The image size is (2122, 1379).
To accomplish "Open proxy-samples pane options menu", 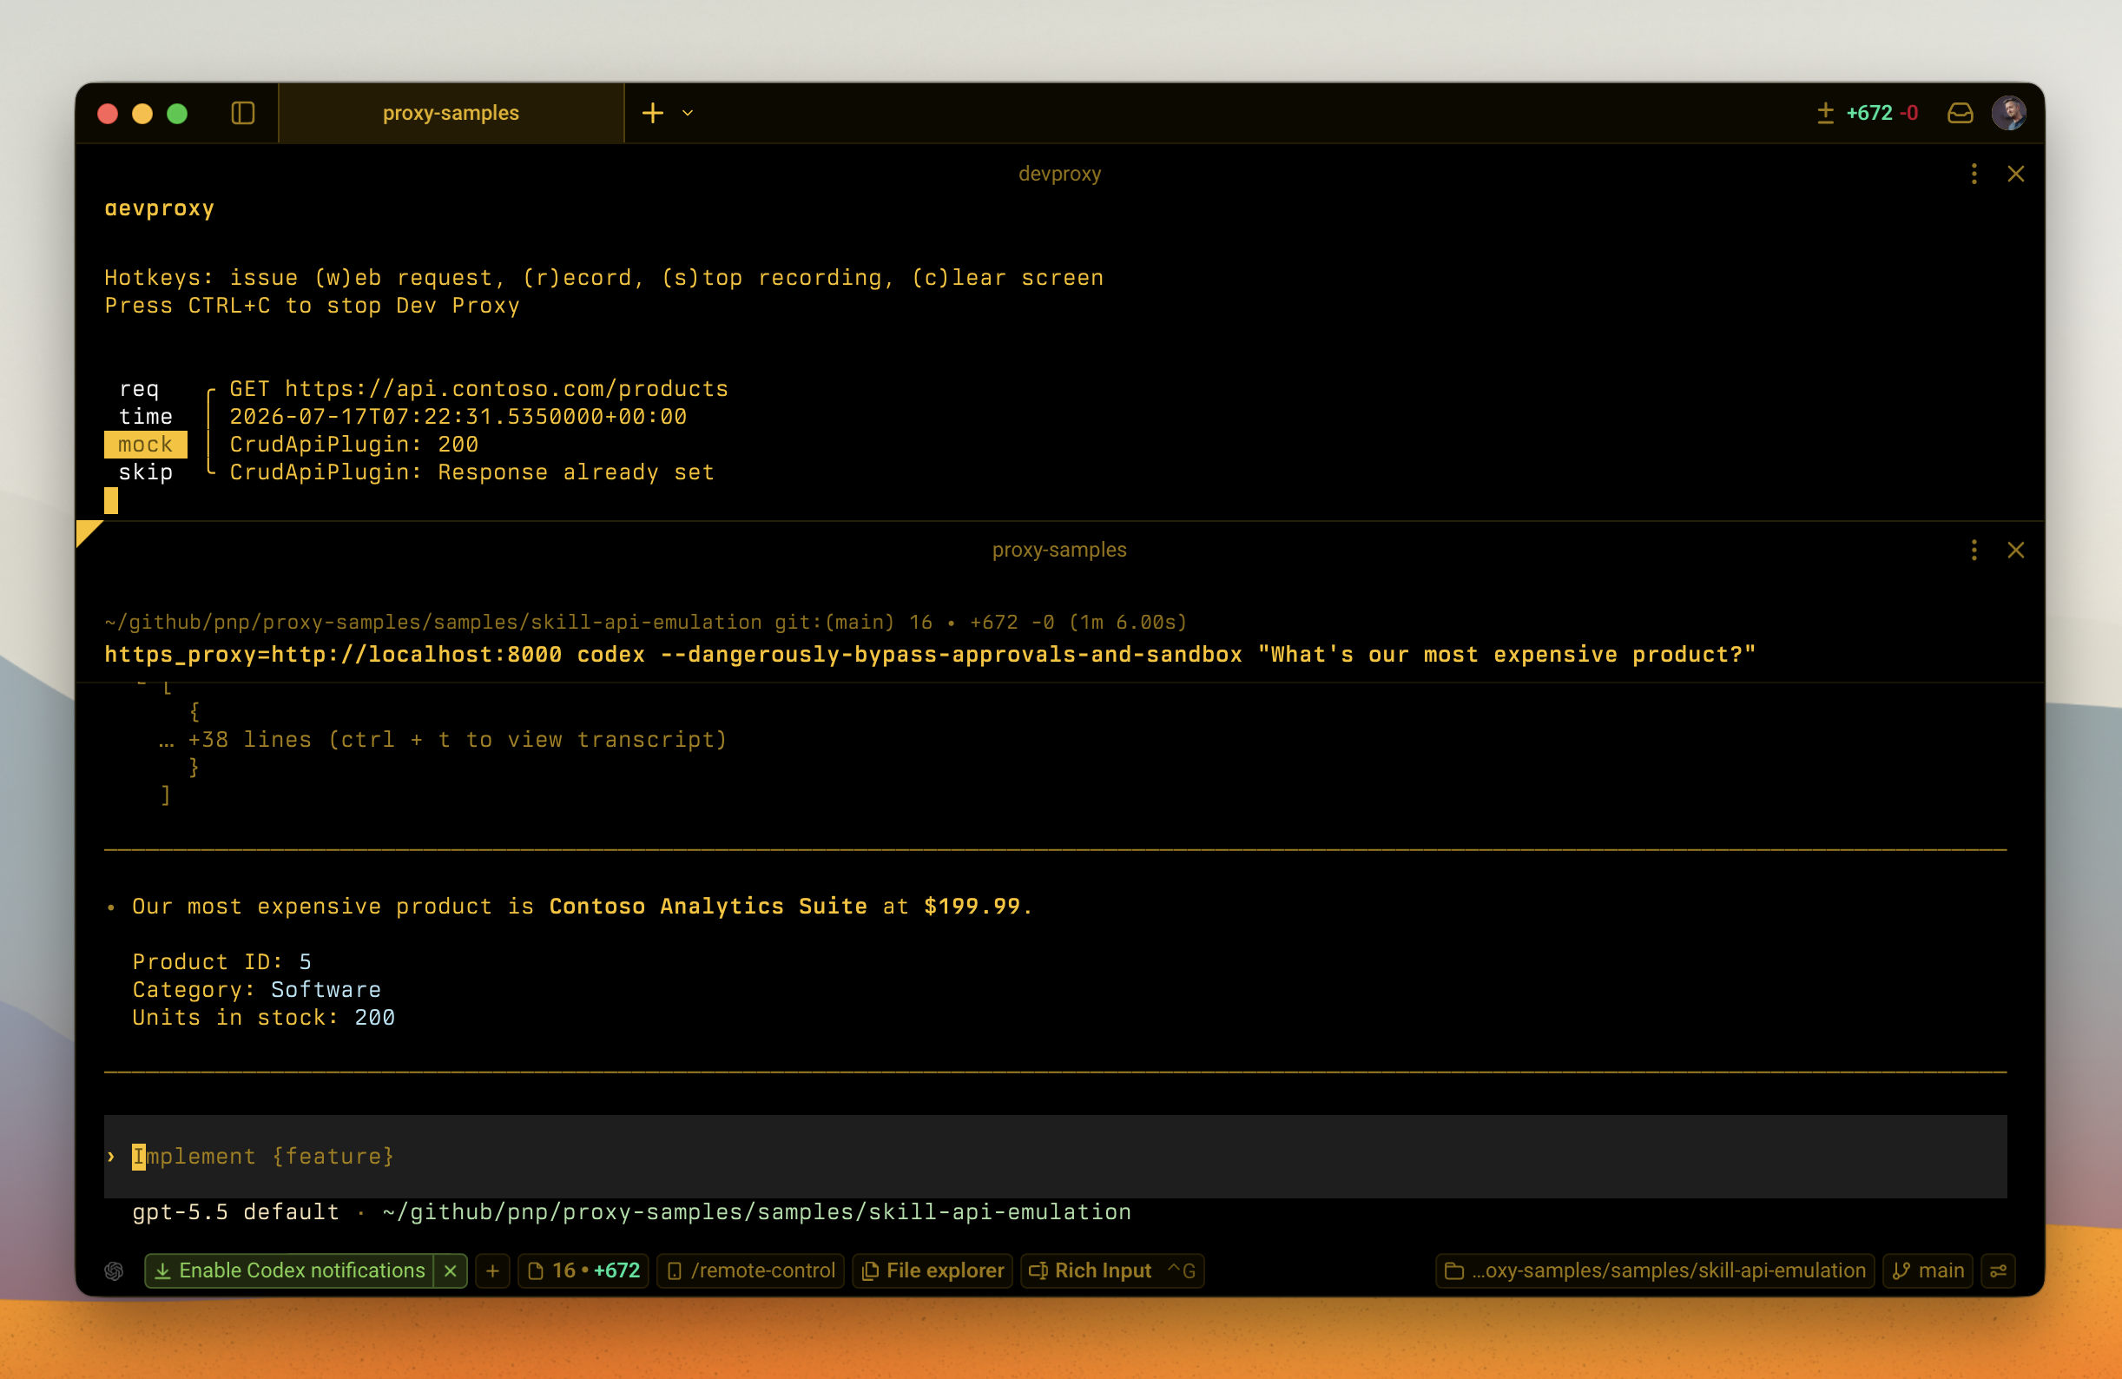I will click(x=1974, y=551).
